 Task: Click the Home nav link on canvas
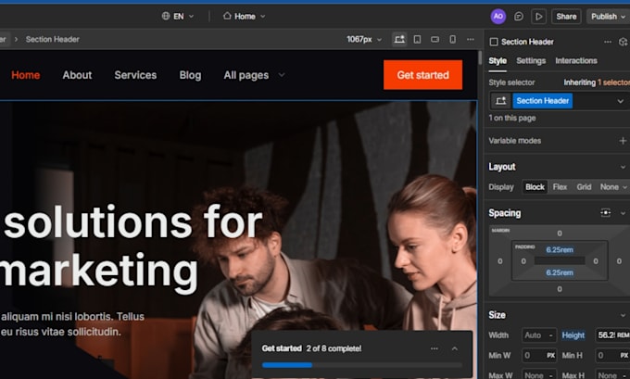point(26,75)
